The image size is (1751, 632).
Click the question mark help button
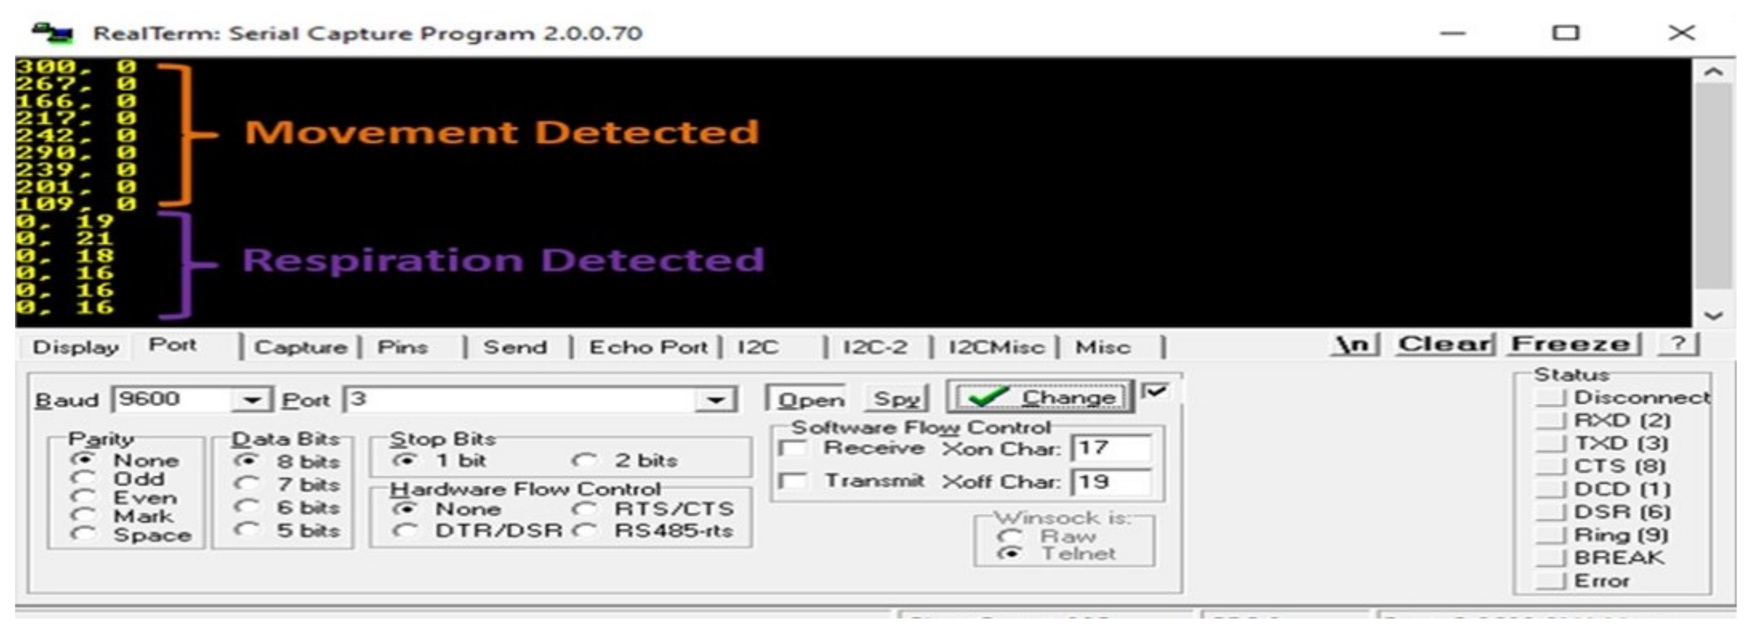1679,343
